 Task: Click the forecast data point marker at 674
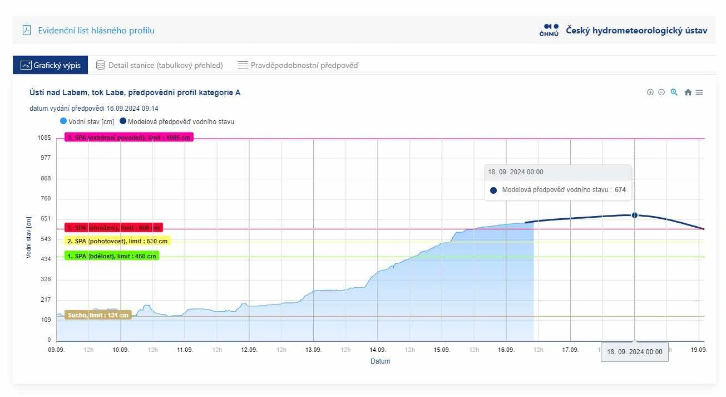click(635, 215)
